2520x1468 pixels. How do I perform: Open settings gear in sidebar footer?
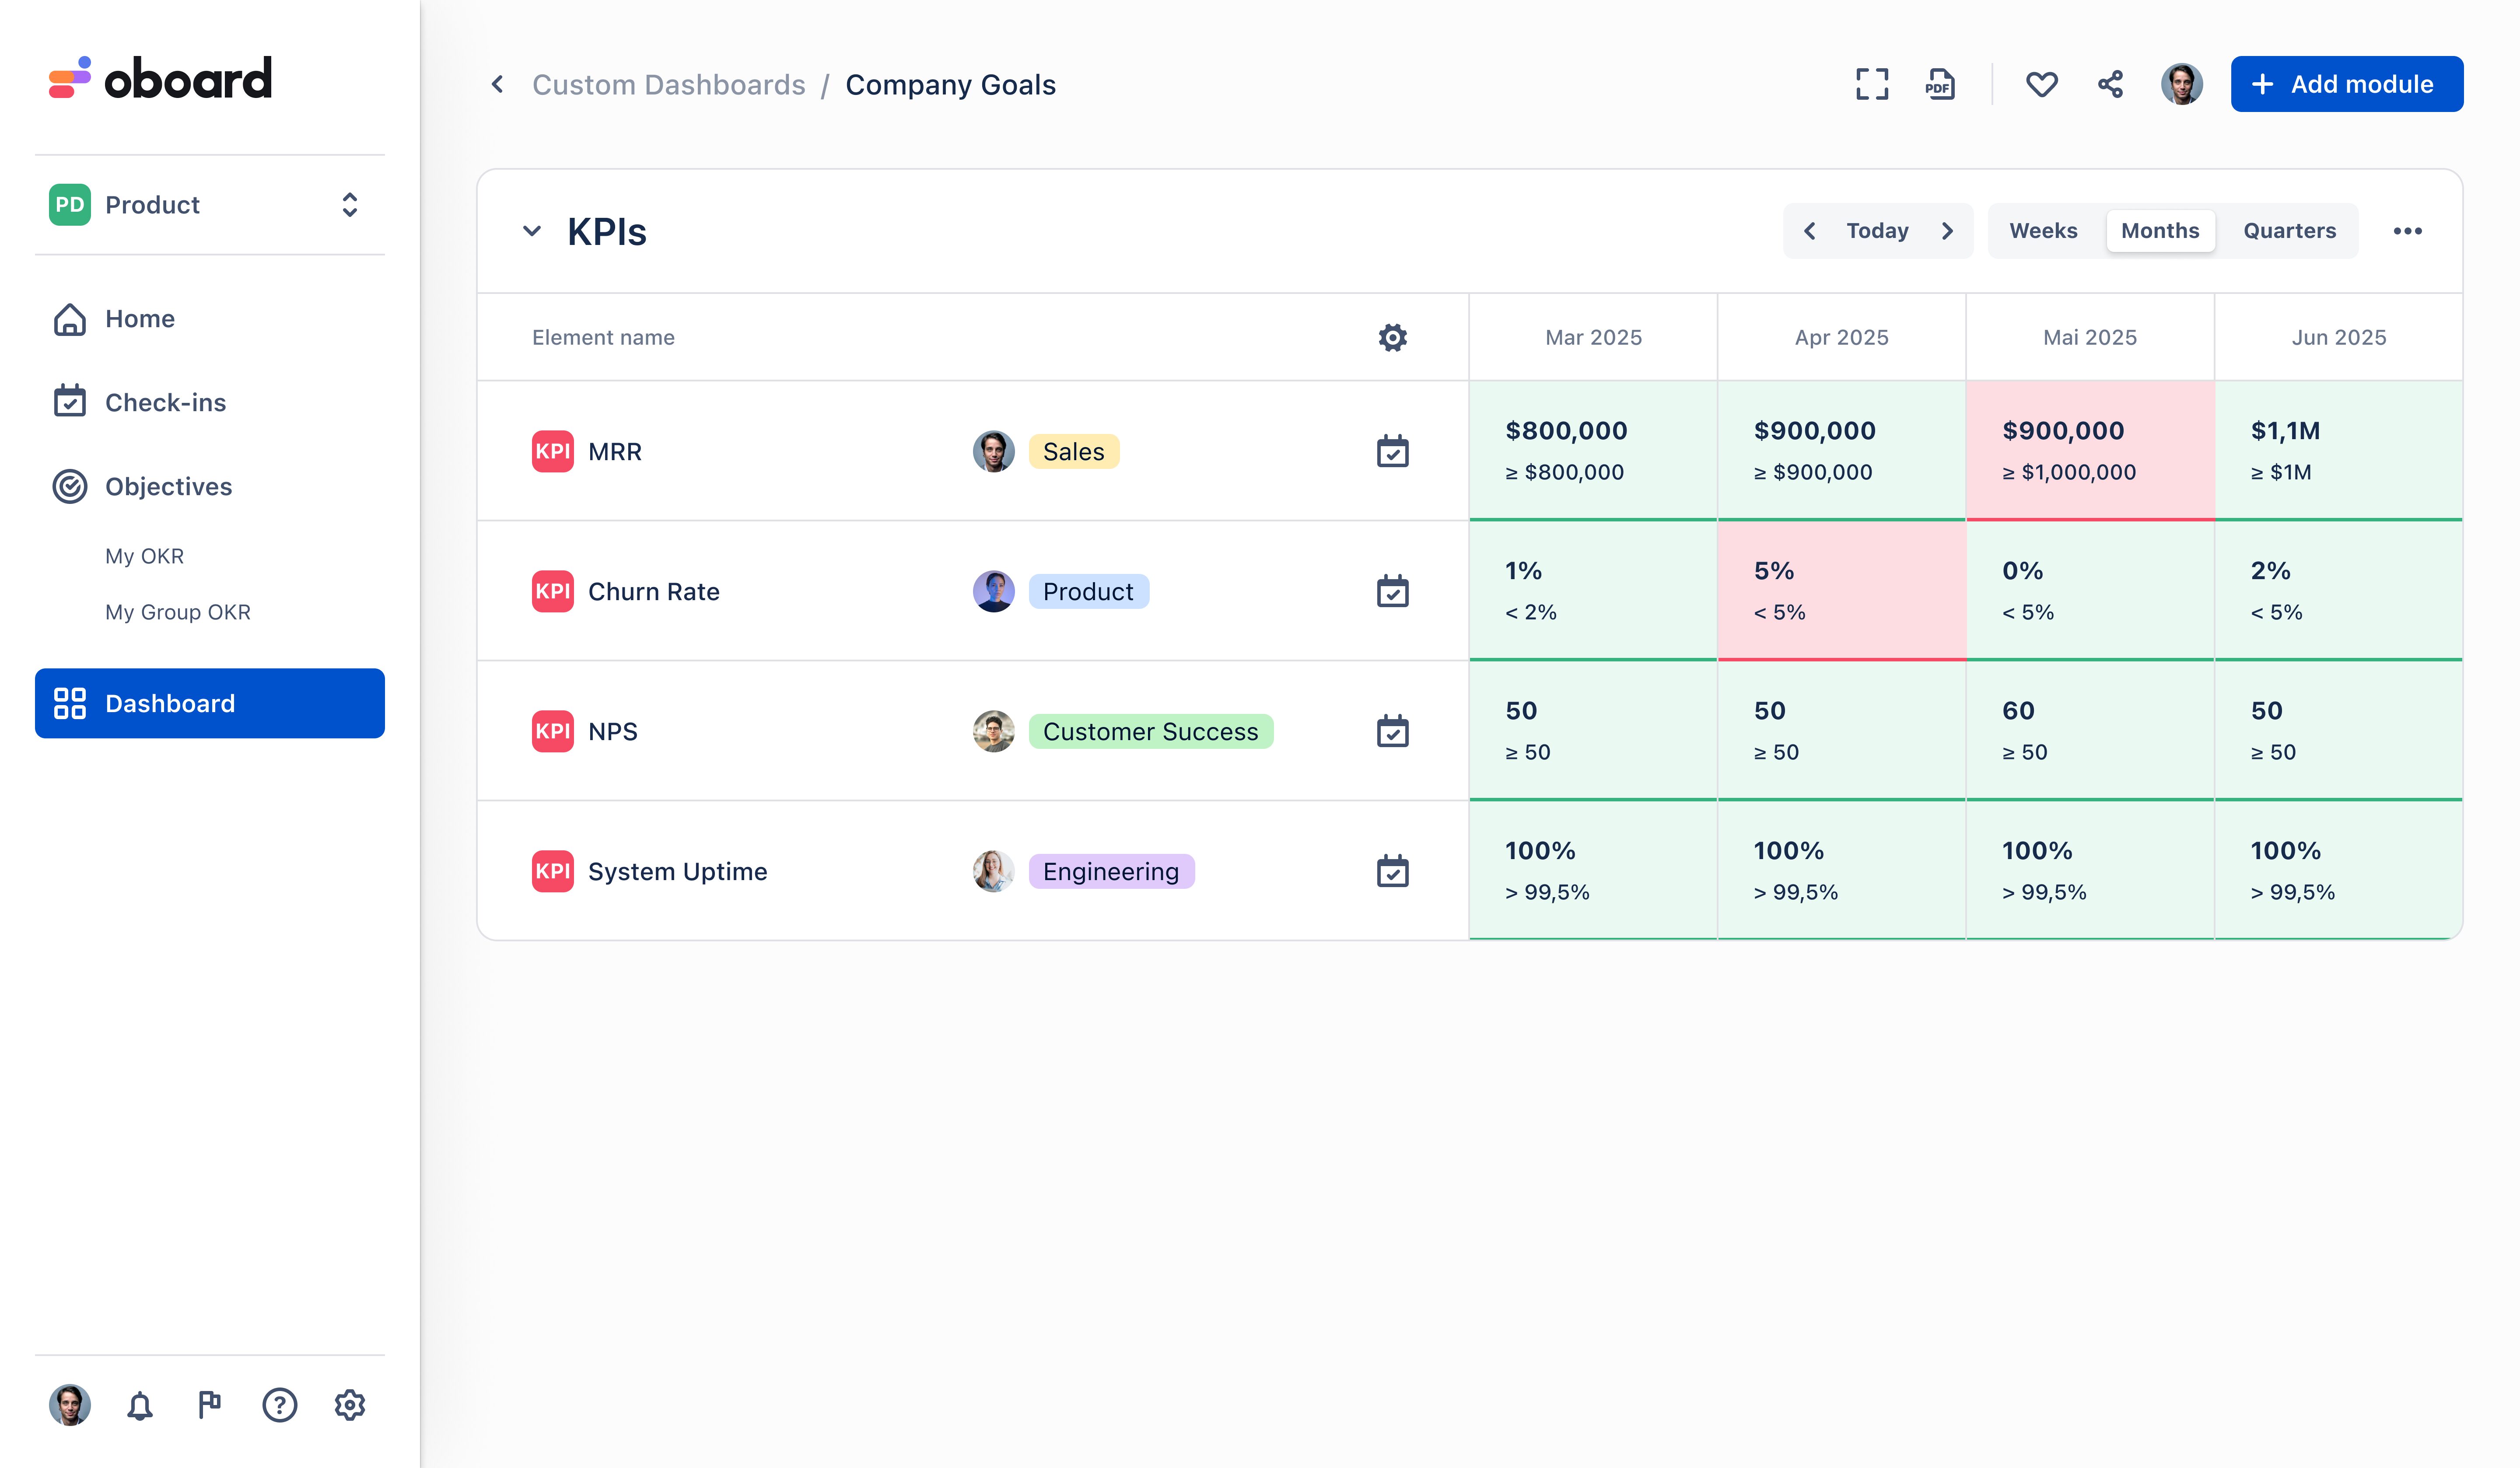pyautogui.click(x=349, y=1405)
